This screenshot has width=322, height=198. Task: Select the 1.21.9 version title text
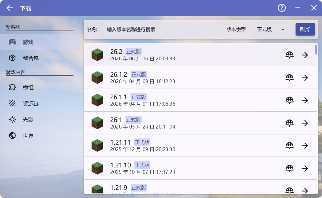click(119, 188)
